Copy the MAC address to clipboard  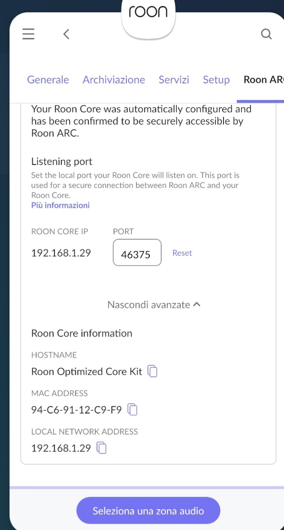point(132,409)
